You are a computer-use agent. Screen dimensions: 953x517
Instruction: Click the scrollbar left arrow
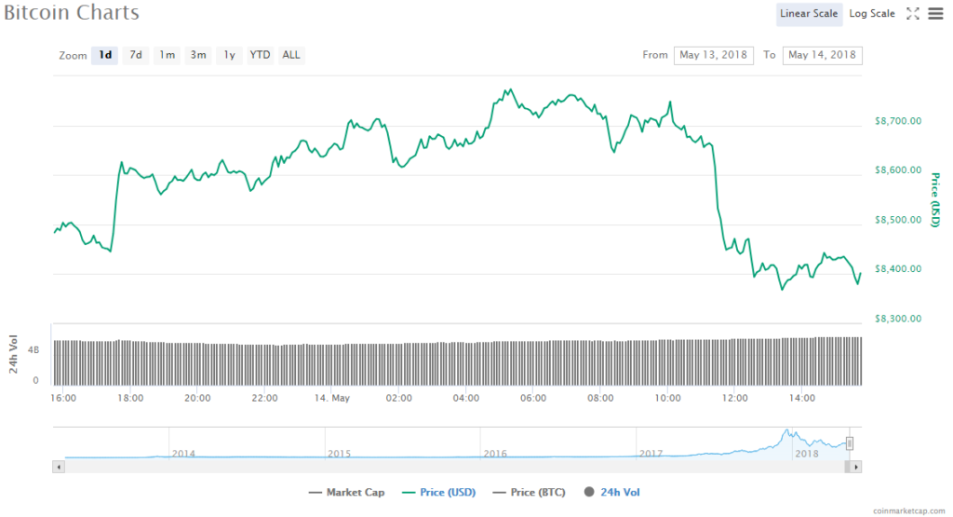[x=59, y=466]
